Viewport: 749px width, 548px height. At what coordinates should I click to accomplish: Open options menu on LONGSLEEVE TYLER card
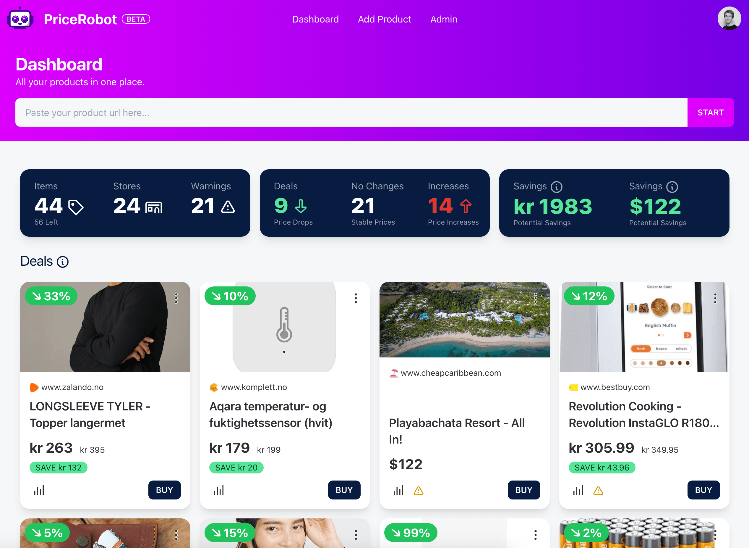(x=176, y=298)
